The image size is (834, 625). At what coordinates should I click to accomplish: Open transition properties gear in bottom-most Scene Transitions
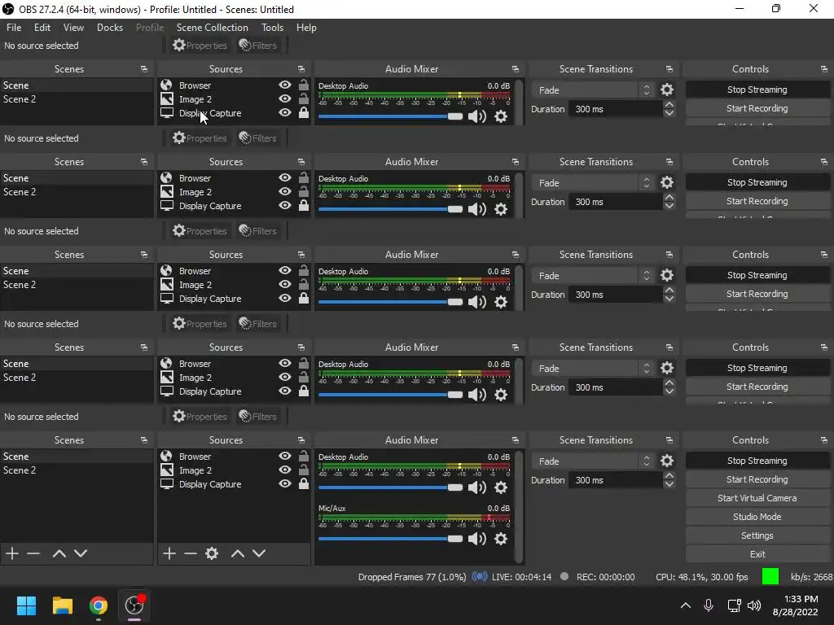click(x=667, y=461)
